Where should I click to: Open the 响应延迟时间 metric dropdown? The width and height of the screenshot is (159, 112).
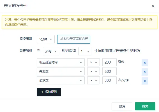(x=61, y=62)
